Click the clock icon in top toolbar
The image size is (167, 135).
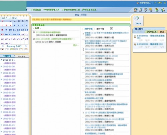pyautogui.click(x=145, y=10)
